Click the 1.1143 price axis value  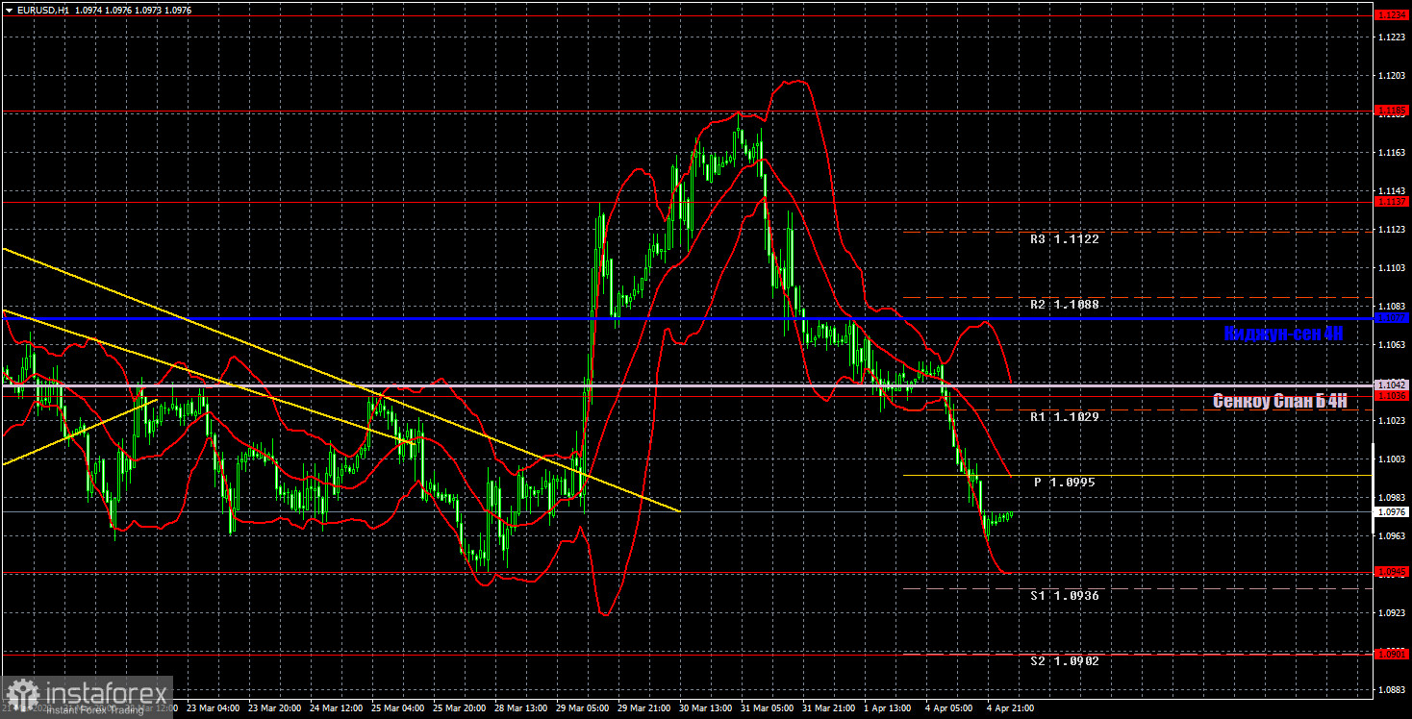pos(1393,190)
